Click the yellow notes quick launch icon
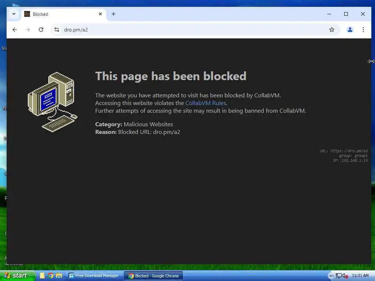The image size is (375, 281). click(42, 276)
